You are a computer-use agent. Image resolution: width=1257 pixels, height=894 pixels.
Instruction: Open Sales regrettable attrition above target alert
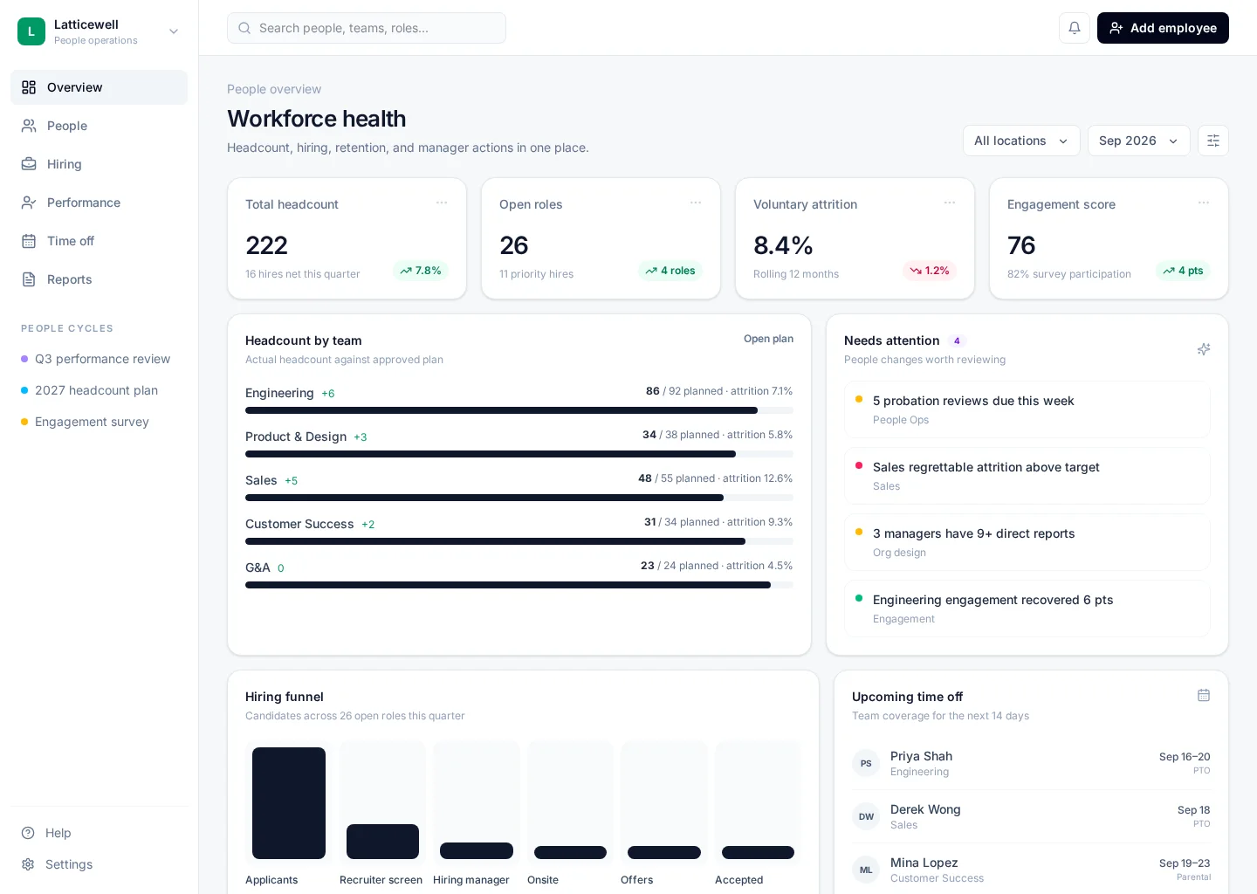click(1027, 476)
